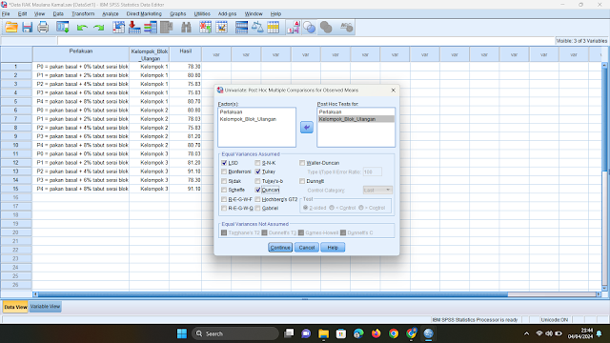610x343 pixels.
Task: Uncheck the Tukey checkbox
Action: click(x=257, y=171)
